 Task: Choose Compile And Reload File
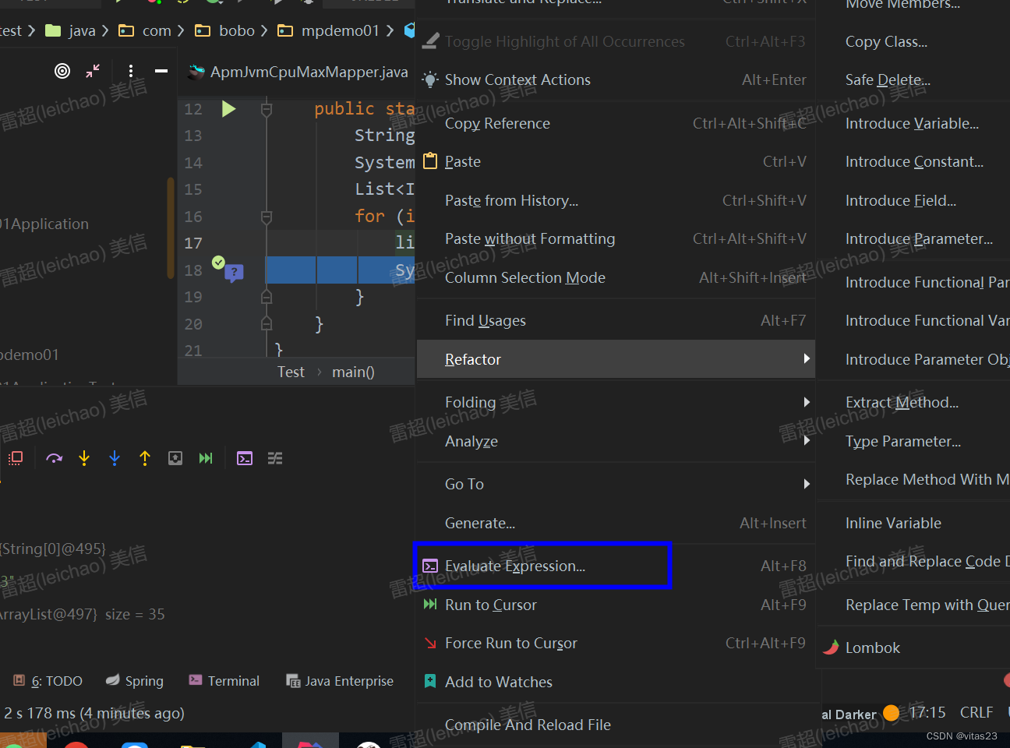coord(616,725)
